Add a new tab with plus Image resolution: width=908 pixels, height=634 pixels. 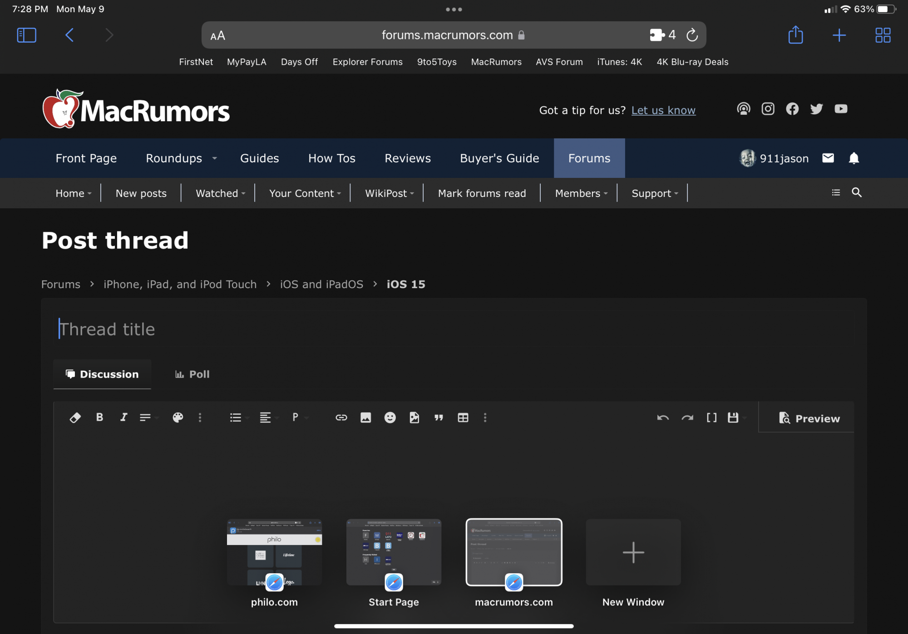point(839,35)
